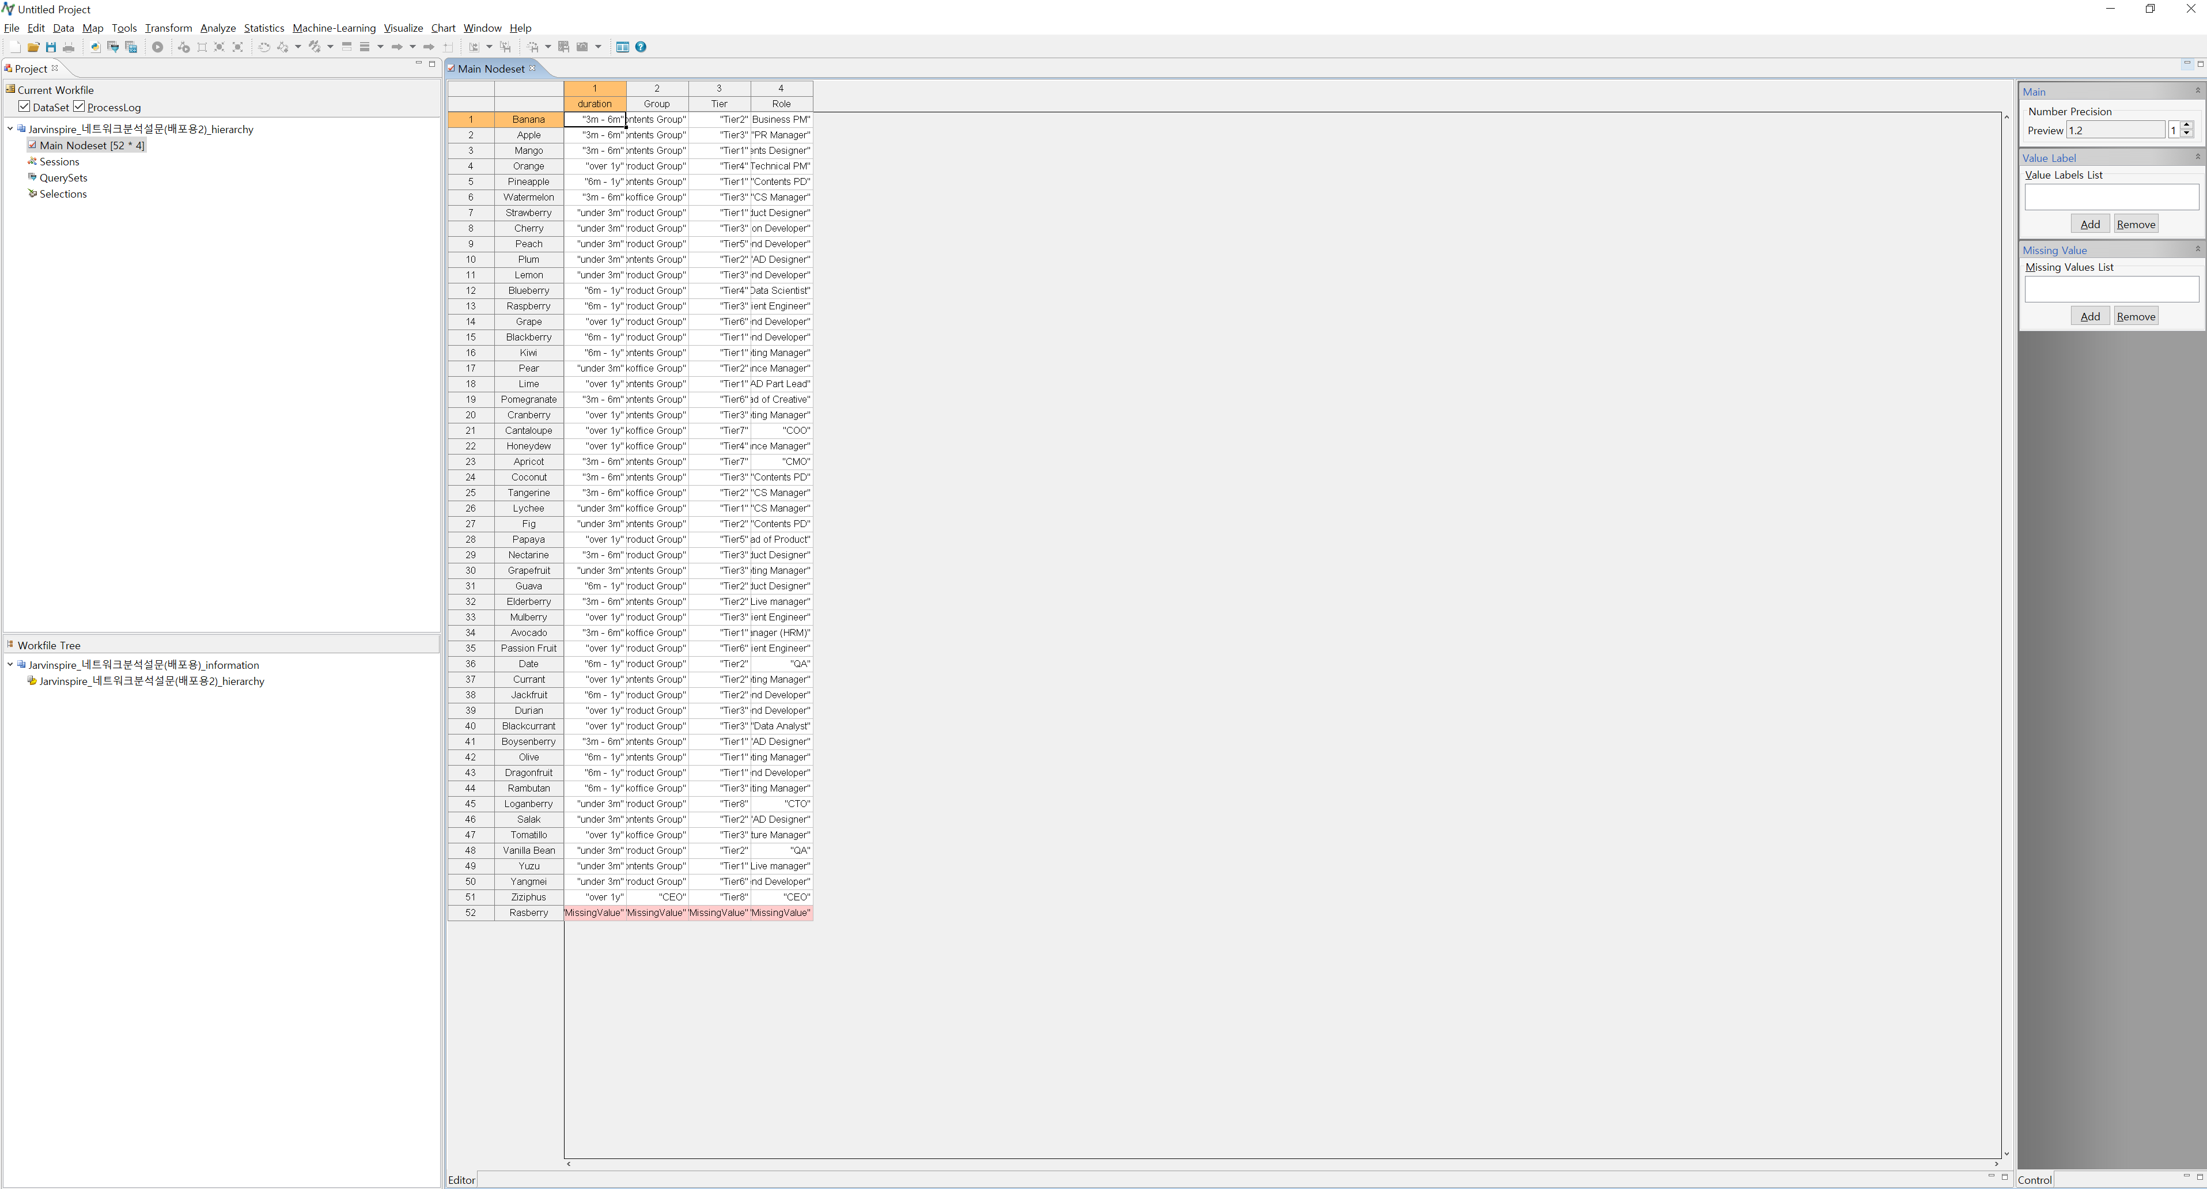The width and height of the screenshot is (2207, 1189).
Task: Click the open folder toolbar icon
Action: 33,47
